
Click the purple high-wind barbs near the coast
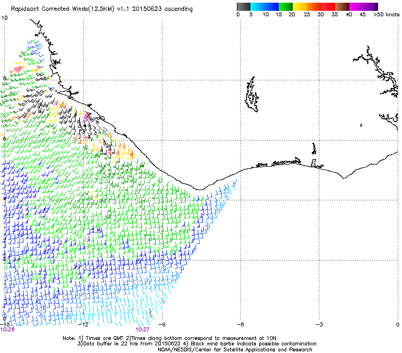point(87,116)
